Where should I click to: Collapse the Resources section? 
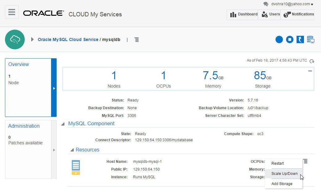(x=72, y=150)
